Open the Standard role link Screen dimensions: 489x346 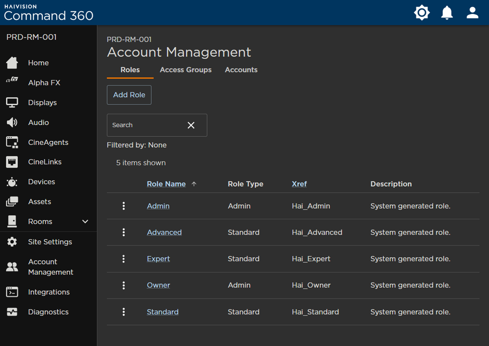coord(162,312)
